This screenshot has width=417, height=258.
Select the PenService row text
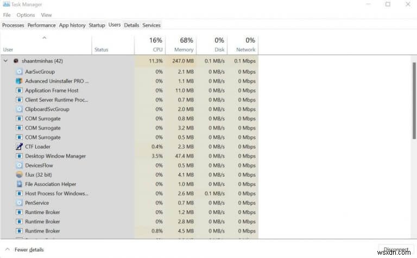point(37,203)
